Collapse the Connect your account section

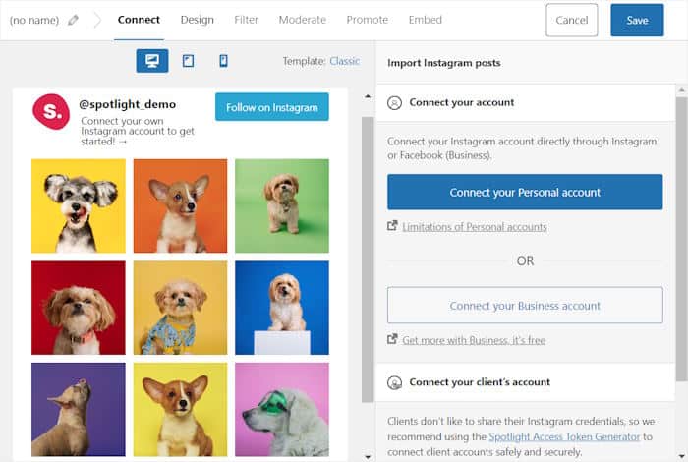(525, 102)
